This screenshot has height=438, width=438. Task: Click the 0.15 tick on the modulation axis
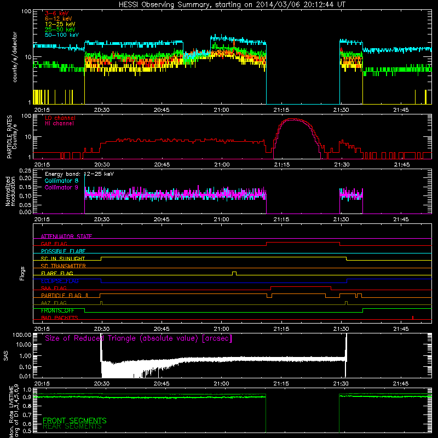[x=25, y=187]
